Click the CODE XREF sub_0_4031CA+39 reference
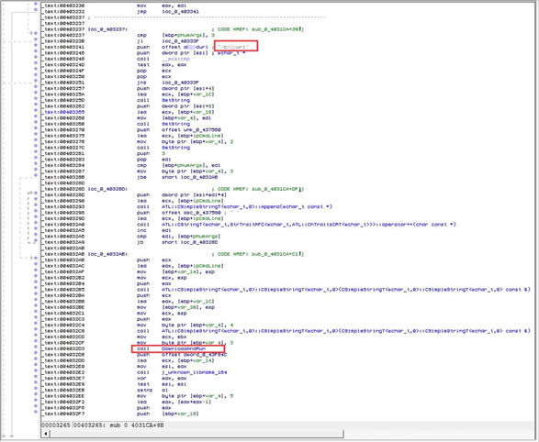Screen dimensions: 539x442 (x=261, y=29)
